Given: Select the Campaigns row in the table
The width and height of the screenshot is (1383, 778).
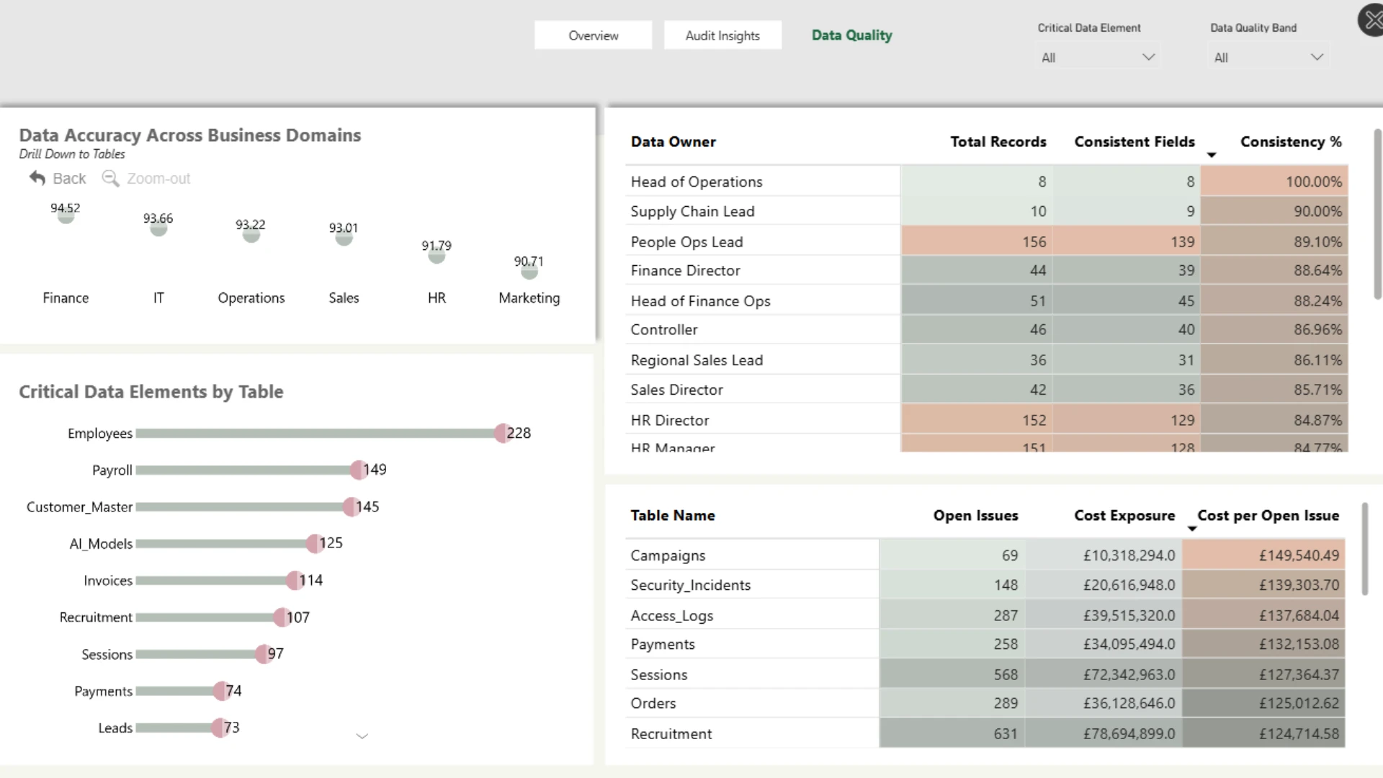Looking at the screenshot, I should click(985, 555).
